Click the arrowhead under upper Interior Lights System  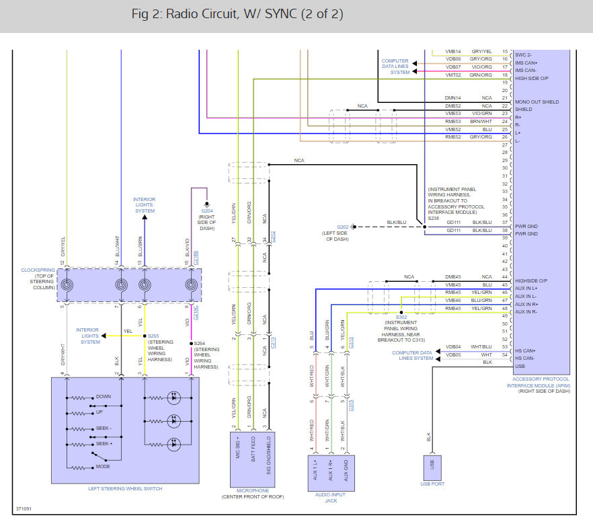[x=145, y=217]
